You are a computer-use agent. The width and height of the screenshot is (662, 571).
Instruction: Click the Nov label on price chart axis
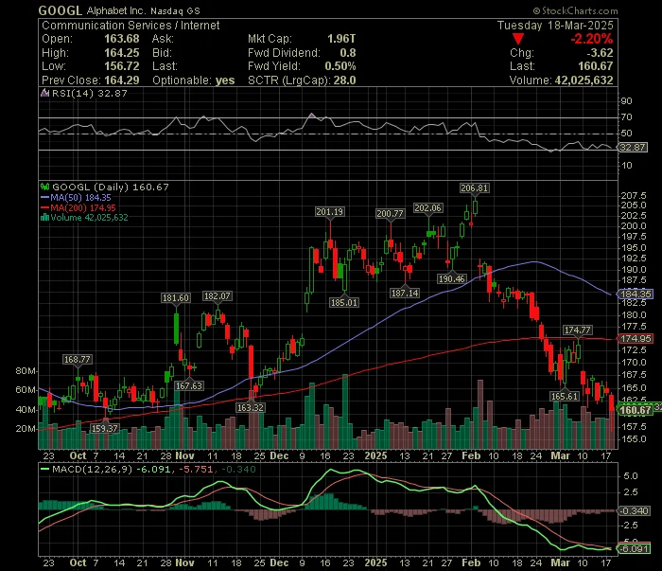[184, 455]
